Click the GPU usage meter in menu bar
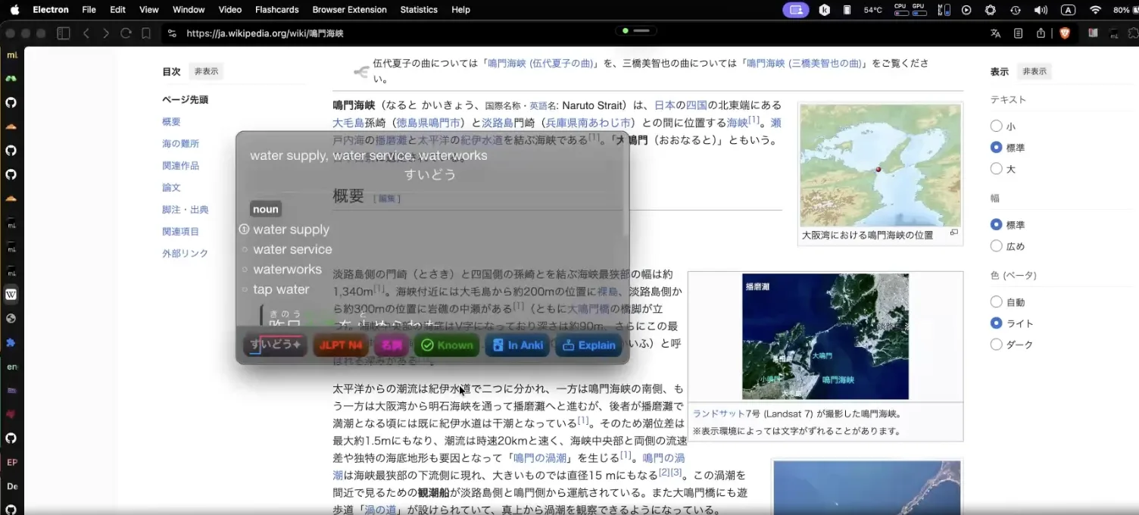 point(919,10)
